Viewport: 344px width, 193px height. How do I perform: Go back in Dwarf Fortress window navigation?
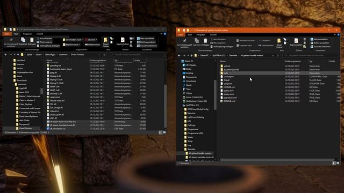(6, 55)
